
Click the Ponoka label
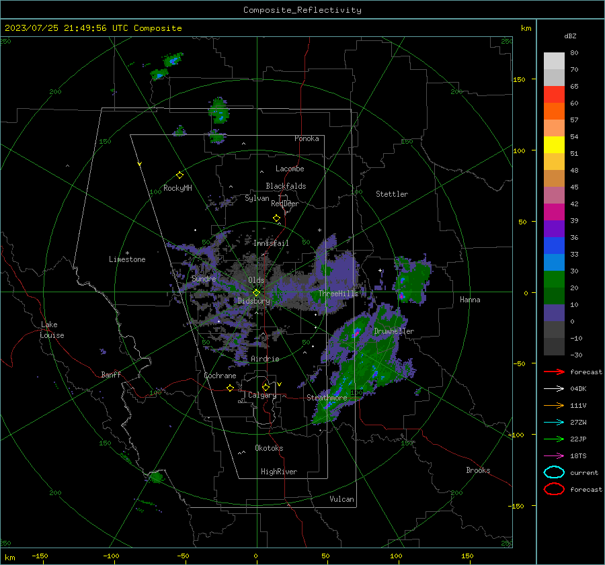pos(307,138)
